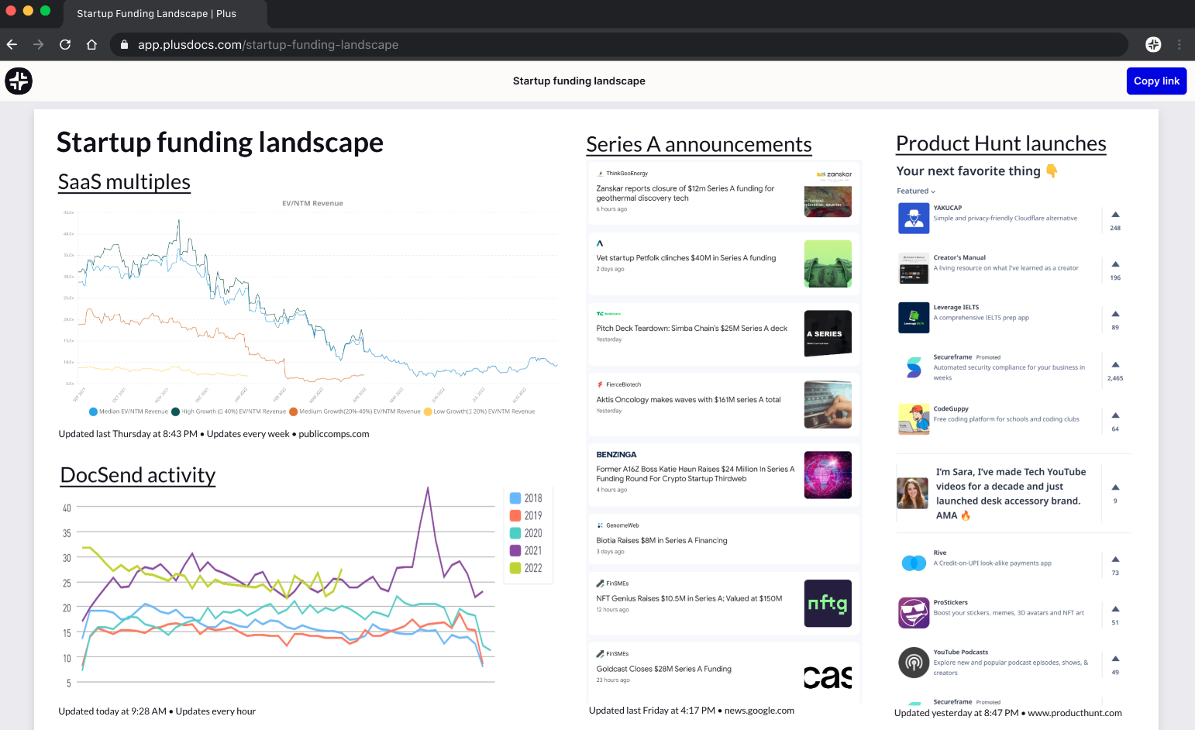
Task: Open NFT Genius Raises $10.5M article
Action: [689, 598]
